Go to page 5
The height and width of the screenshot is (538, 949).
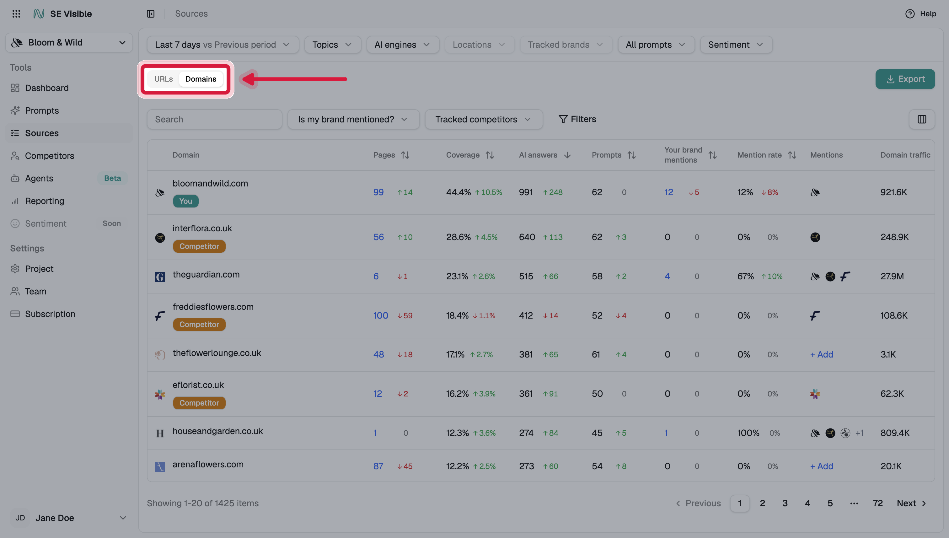(830, 503)
